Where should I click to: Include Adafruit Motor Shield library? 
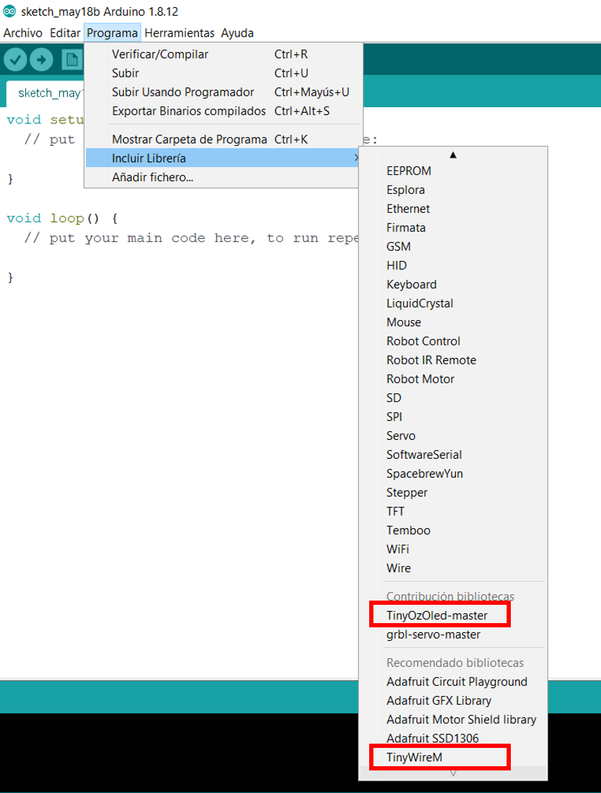pos(453,720)
